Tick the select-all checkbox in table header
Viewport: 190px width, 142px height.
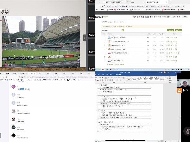click(x=105, y=34)
